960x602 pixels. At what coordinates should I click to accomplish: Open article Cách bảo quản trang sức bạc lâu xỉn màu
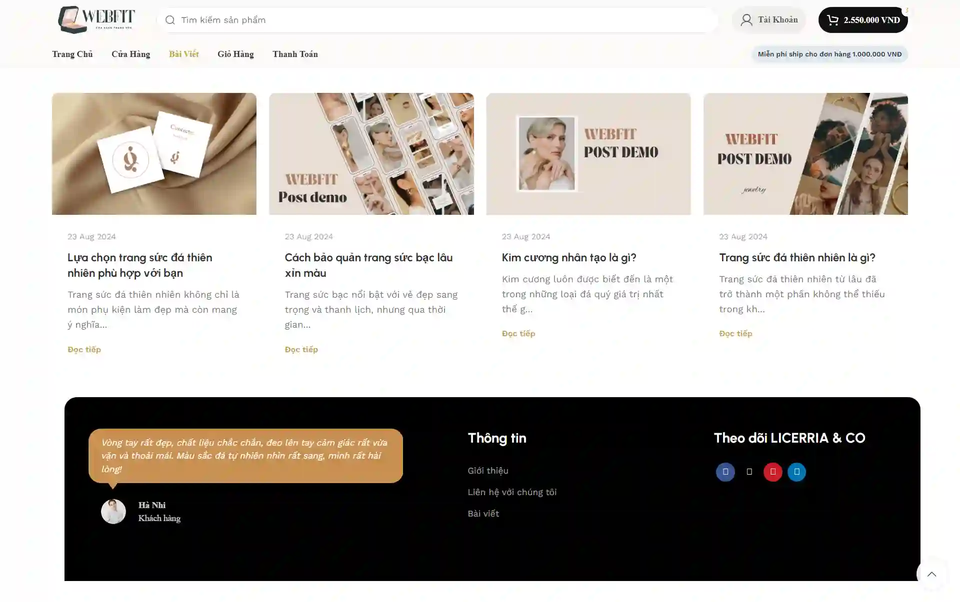click(x=368, y=265)
